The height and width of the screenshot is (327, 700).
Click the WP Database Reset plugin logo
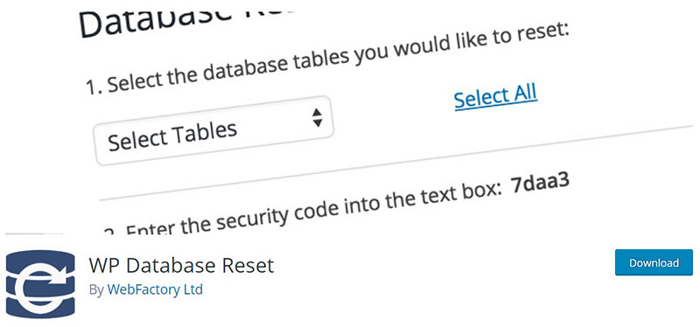point(40,283)
